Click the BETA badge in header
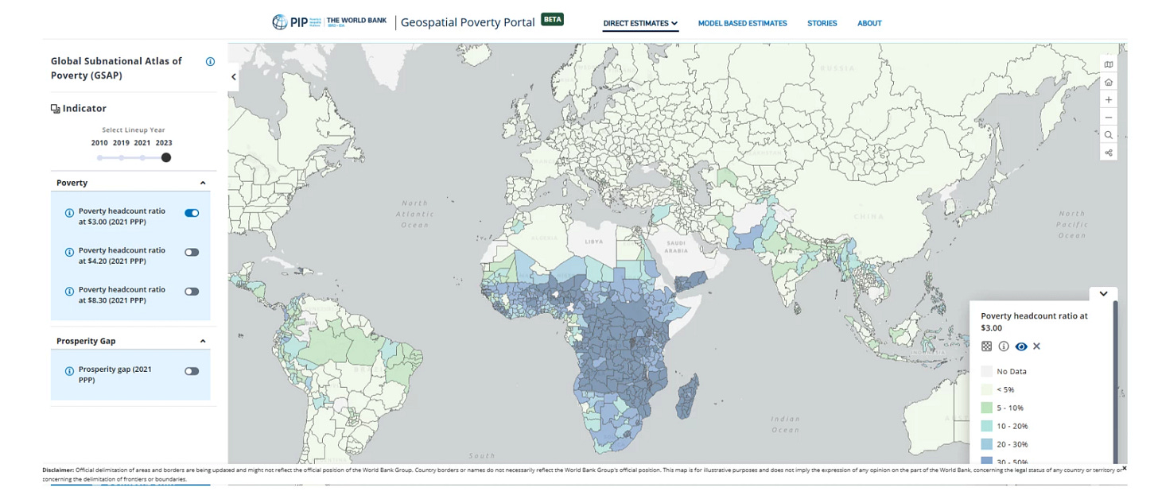 (552, 19)
